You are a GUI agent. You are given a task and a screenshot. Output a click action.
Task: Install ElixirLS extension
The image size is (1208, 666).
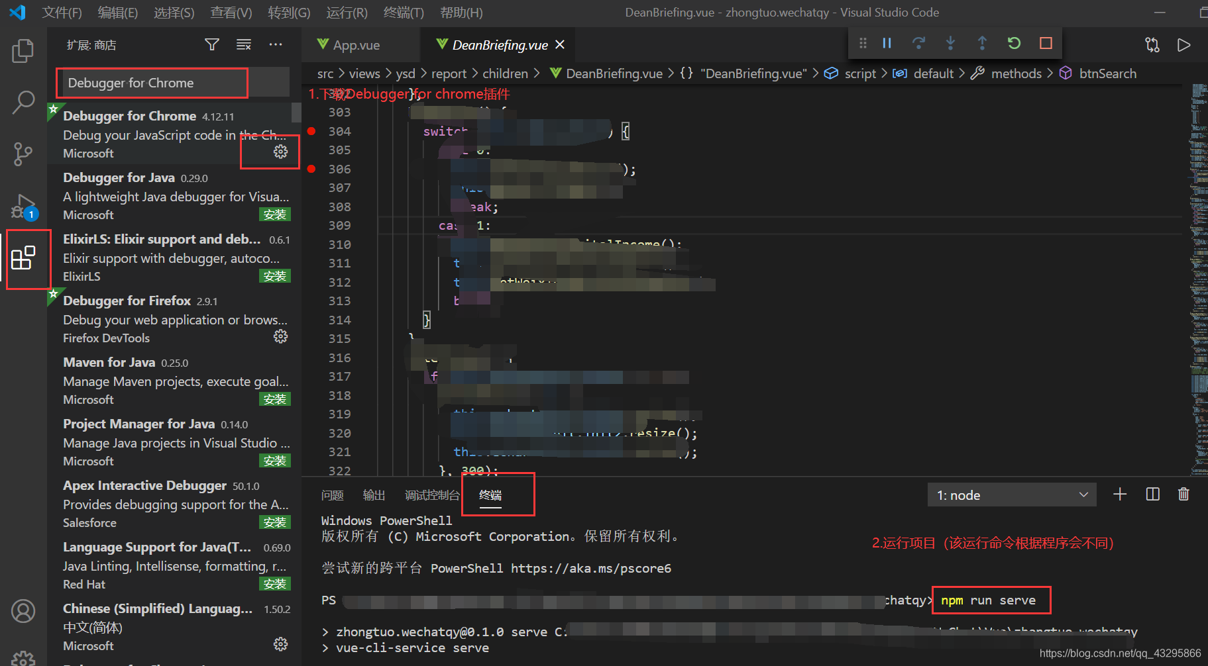275,276
